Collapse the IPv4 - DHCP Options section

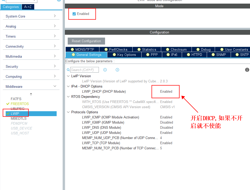[x=68, y=86]
